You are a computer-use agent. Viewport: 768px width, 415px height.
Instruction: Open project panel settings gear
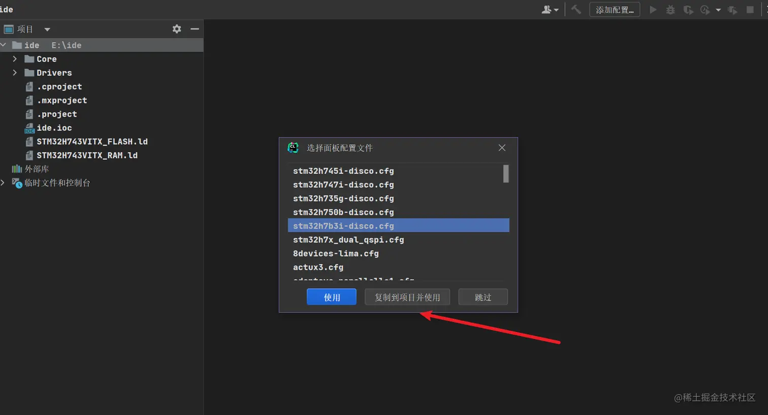point(177,29)
